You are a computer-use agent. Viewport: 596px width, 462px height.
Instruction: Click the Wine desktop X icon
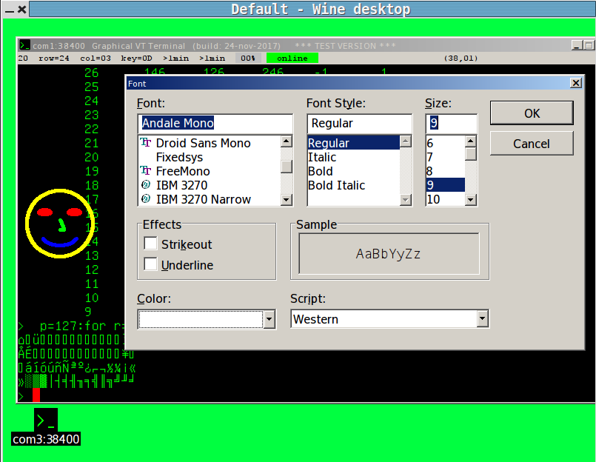click(21, 10)
